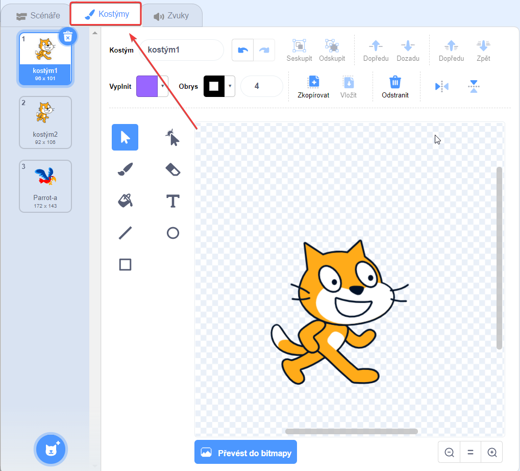Open the Zvuky sounds tab

[171, 15]
